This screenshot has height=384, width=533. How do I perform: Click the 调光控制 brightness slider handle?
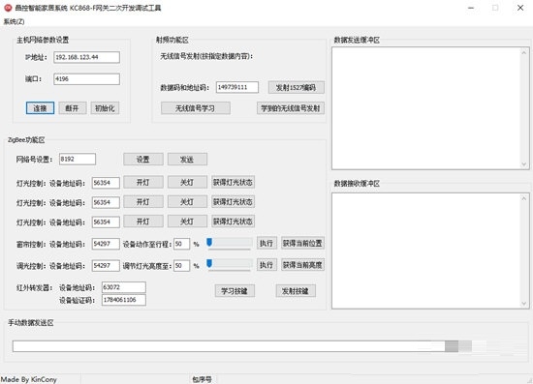coord(209,263)
